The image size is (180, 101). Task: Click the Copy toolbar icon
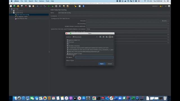pyautogui.click(x=30, y=6)
